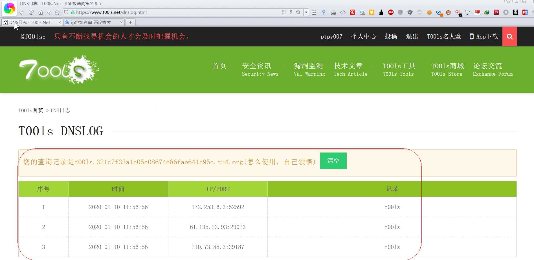
Task: Click the 360 browser logo
Action: [x=9, y=8]
